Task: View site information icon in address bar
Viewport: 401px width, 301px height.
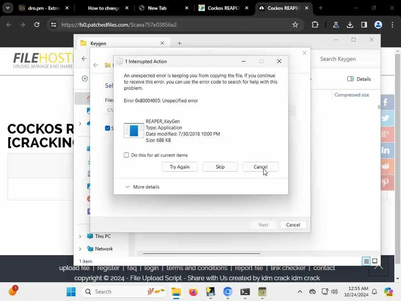Action: pos(53,25)
